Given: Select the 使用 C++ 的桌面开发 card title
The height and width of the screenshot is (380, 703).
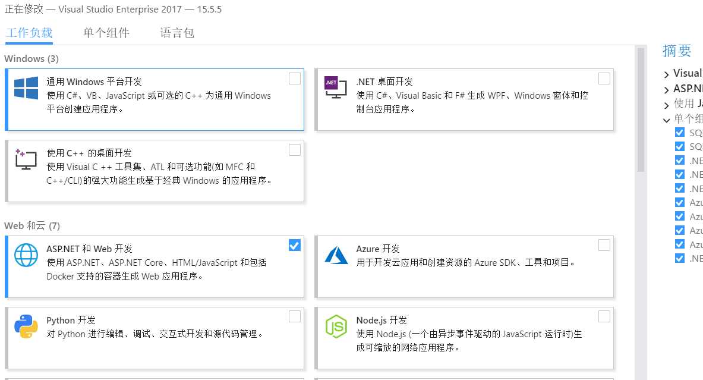Looking at the screenshot, I should 89,153.
